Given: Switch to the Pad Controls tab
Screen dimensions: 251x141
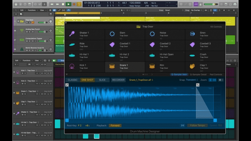Looking at the screenshot, I should point(216,75).
